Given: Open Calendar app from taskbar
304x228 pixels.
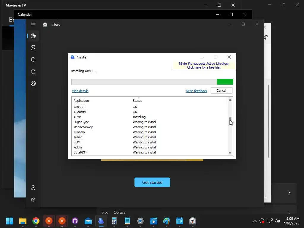Looking at the screenshot, I should [180, 221].
